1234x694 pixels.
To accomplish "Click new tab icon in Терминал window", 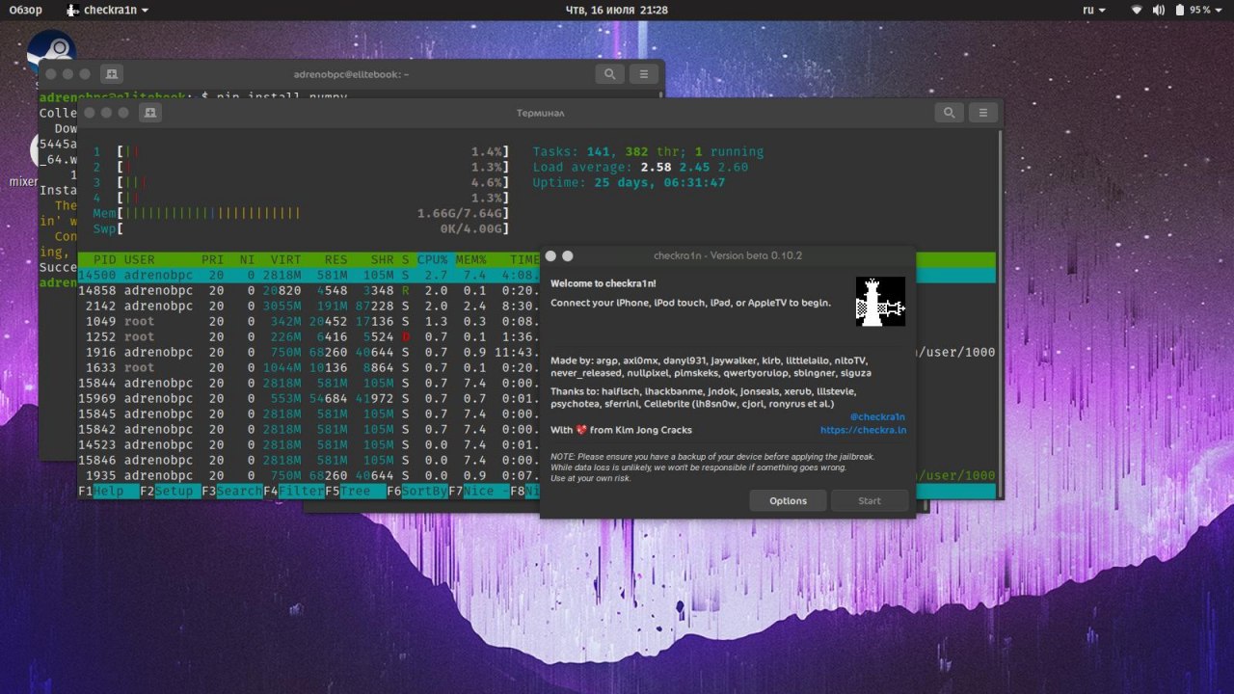I will pyautogui.click(x=149, y=113).
